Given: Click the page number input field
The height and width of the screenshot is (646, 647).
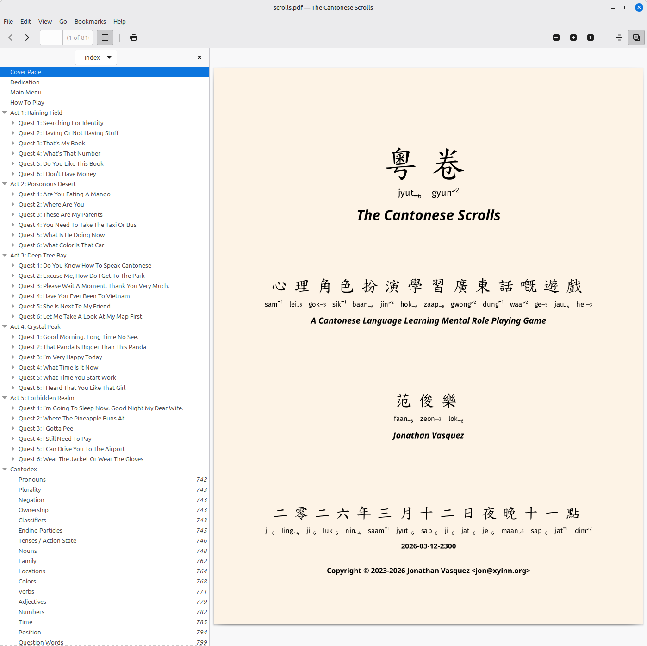Looking at the screenshot, I should click(x=51, y=38).
